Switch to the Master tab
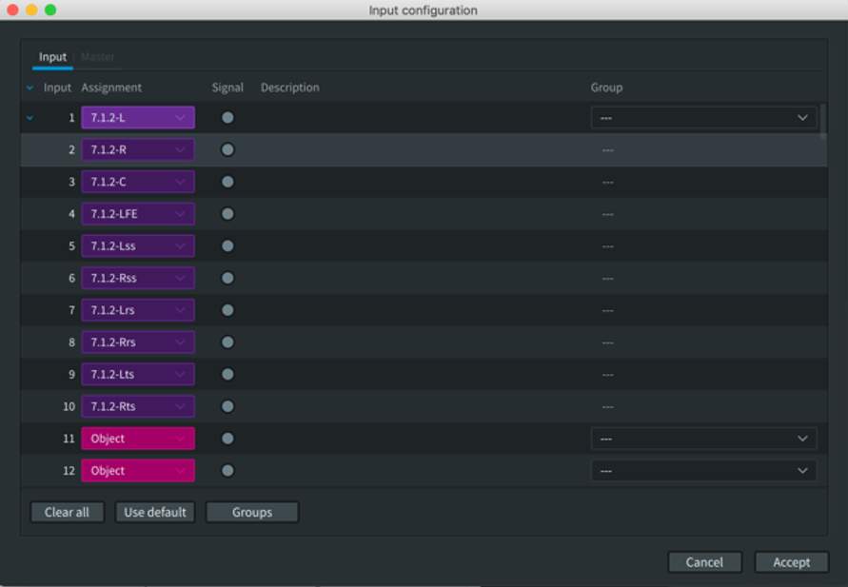Screen dimensions: 848x587 [x=98, y=56]
